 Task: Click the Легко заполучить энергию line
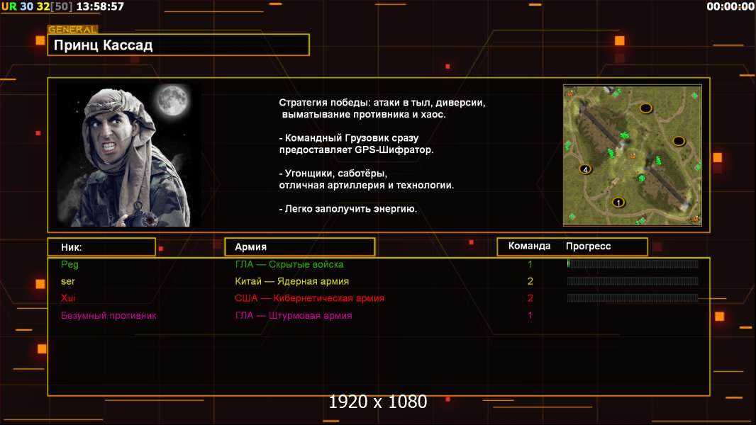pyautogui.click(x=348, y=209)
